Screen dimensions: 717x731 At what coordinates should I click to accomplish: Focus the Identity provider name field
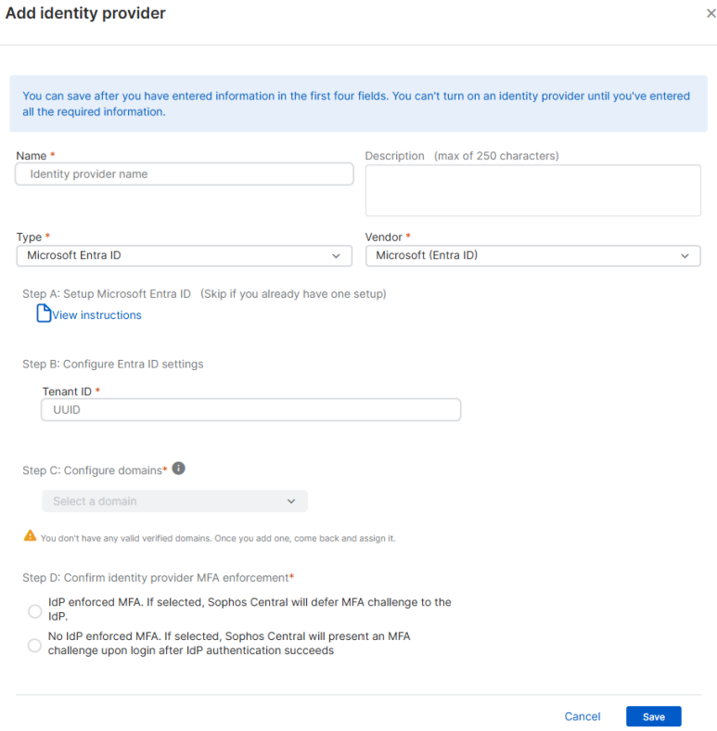[184, 174]
